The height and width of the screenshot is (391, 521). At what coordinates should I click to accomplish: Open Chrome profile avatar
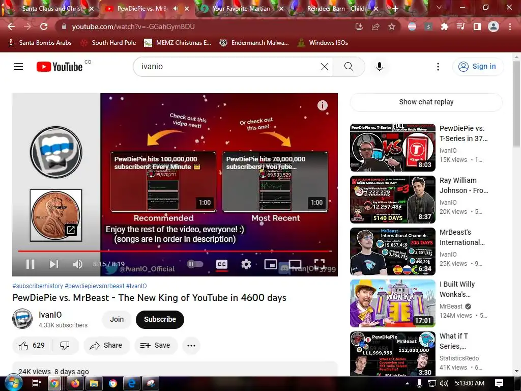[494, 26]
